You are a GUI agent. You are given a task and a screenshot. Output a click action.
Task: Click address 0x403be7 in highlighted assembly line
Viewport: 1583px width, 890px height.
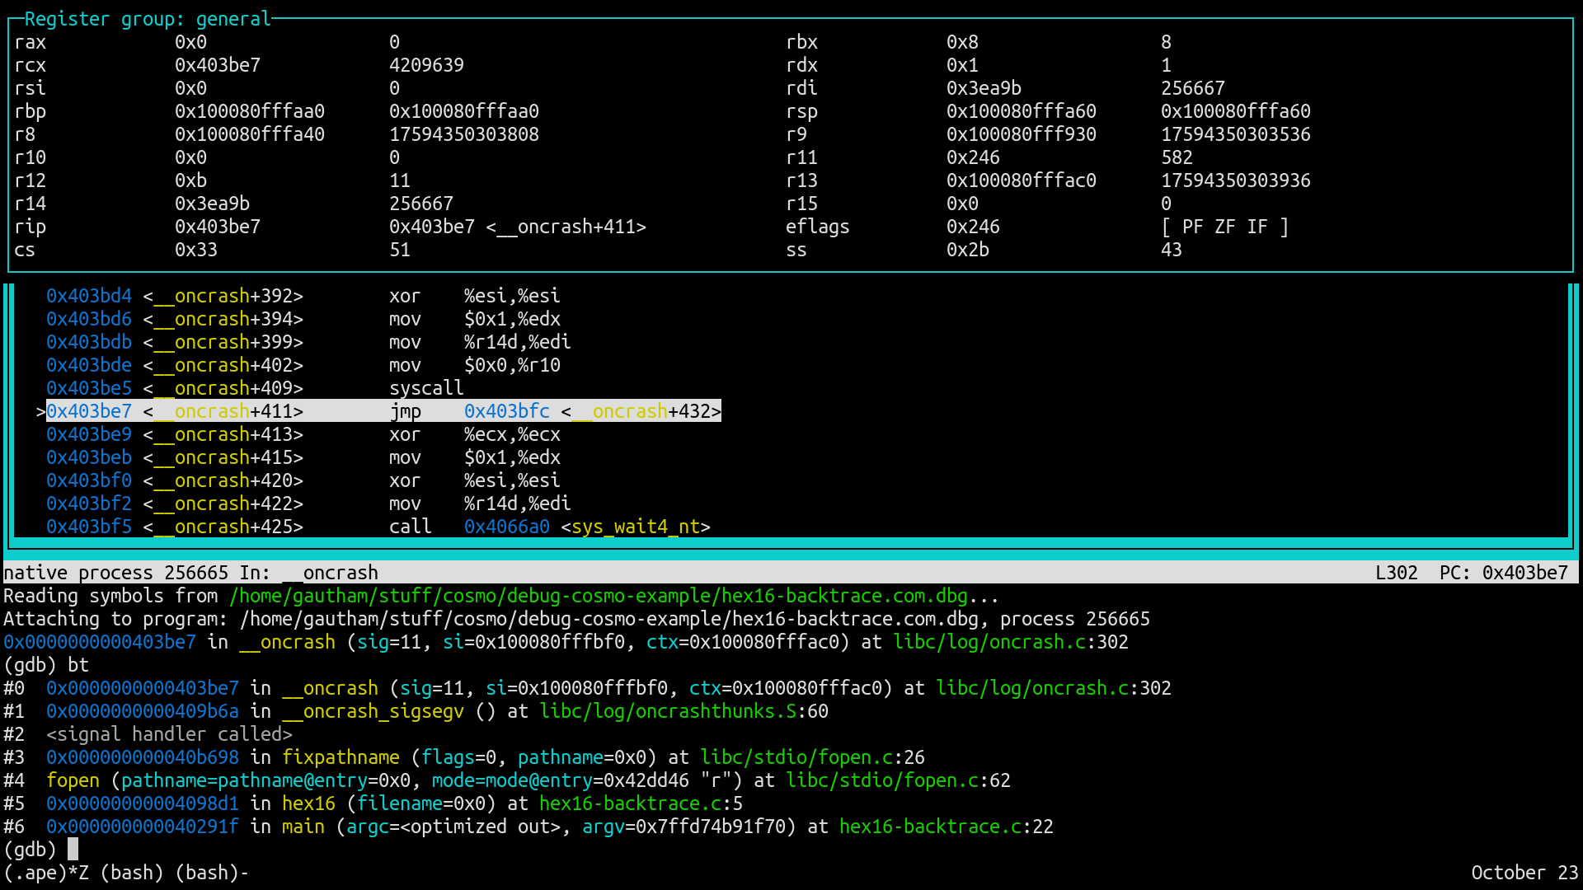89,411
